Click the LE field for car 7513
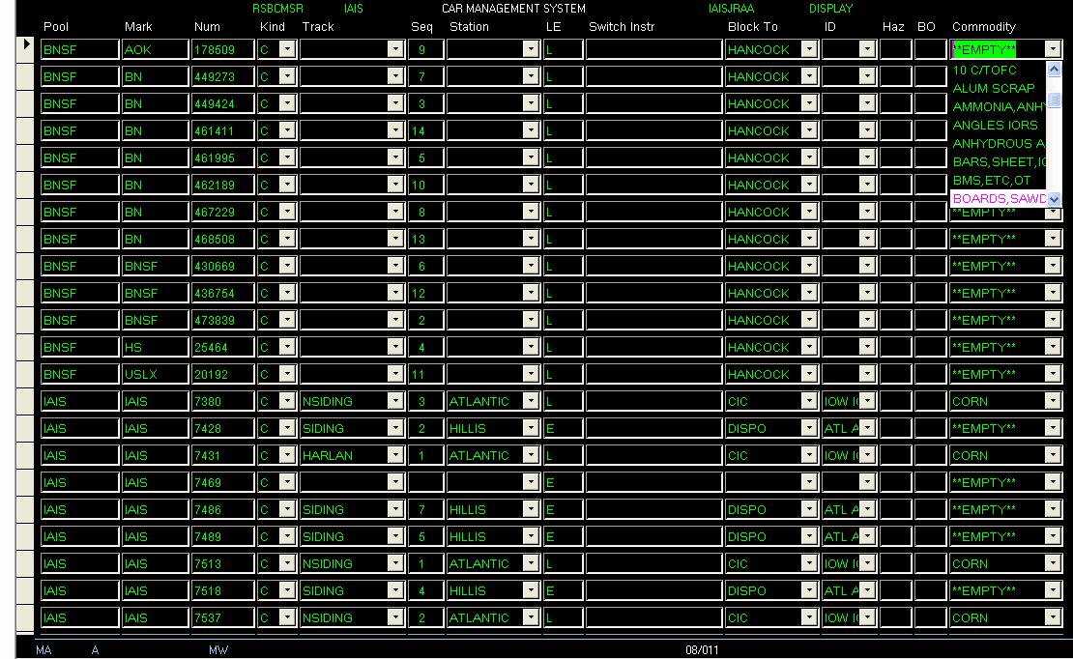Image resolution: width=1073 pixels, height=659 pixels. point(564,563)
